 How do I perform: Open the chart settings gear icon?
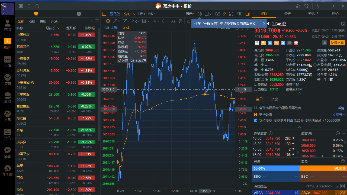pos(200,14)
